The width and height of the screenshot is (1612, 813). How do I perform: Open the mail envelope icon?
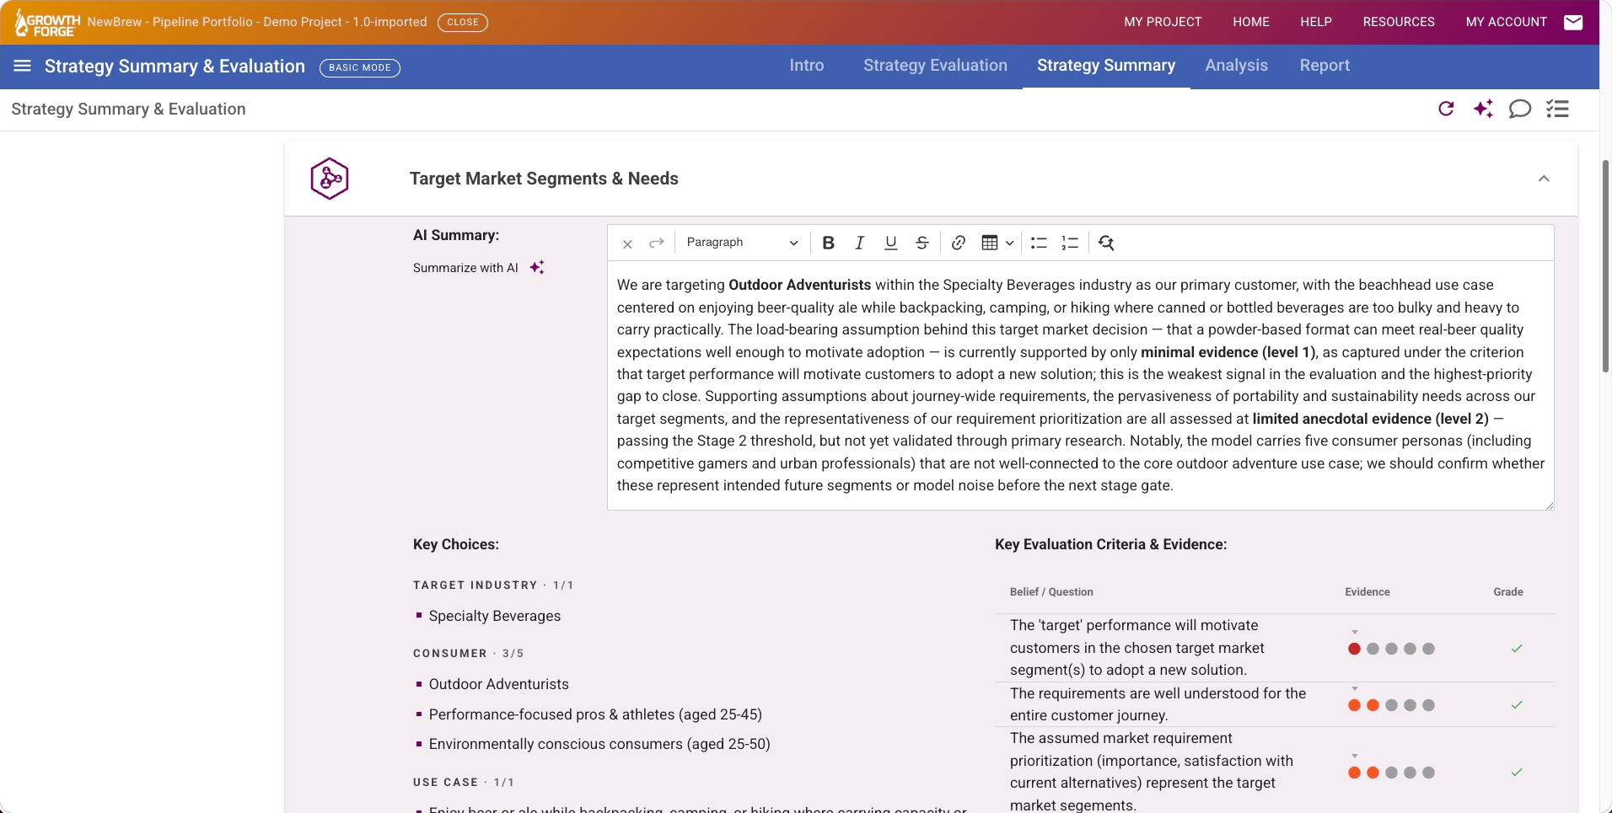1573,22
